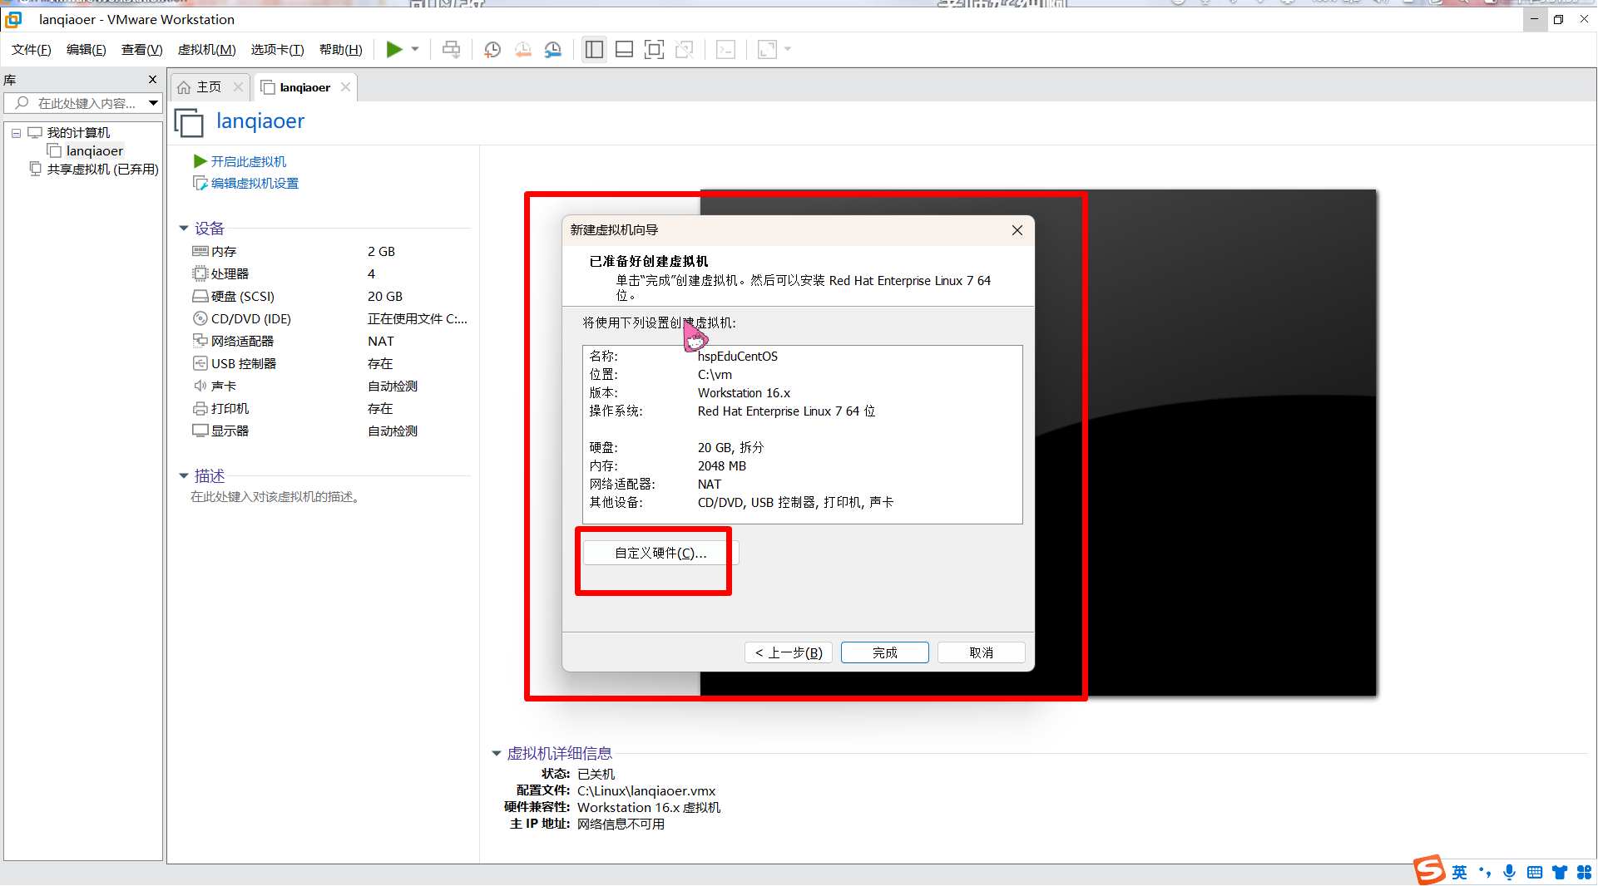Viewport: 1598px width, 886px height.
Task: Click the take snapshot clock icon
Action: [x=492, y=50]
